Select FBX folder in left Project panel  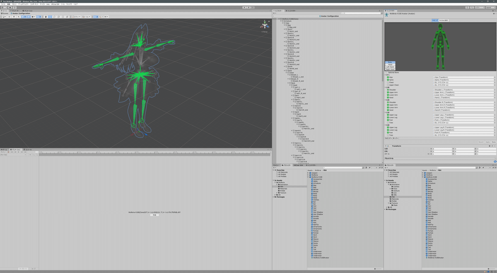tap(282, 187)
